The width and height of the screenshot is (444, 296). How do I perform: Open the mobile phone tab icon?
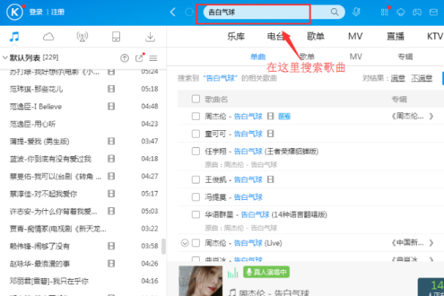[x=116, y=36]
